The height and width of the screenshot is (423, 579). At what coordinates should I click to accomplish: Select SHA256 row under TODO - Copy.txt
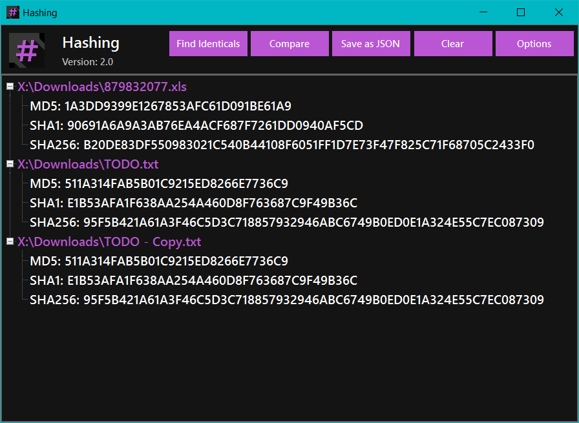coord(287,300)
